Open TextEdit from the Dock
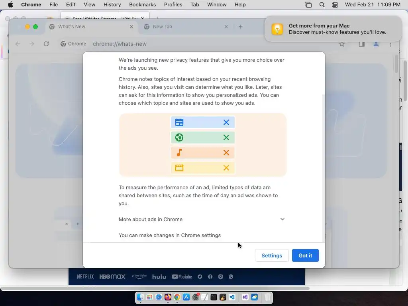 click(204, 297)
